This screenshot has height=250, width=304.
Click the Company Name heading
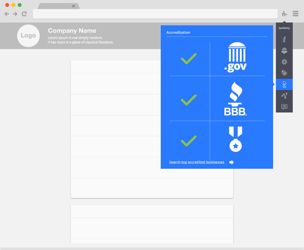(72, 31)
